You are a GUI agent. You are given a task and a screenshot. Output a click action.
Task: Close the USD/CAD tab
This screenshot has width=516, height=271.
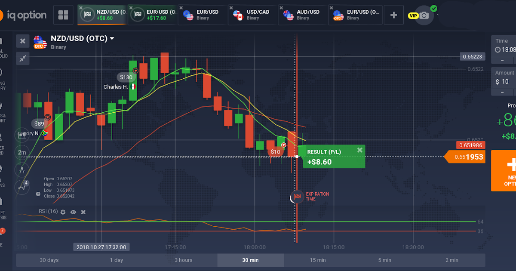tap(231, 8)
